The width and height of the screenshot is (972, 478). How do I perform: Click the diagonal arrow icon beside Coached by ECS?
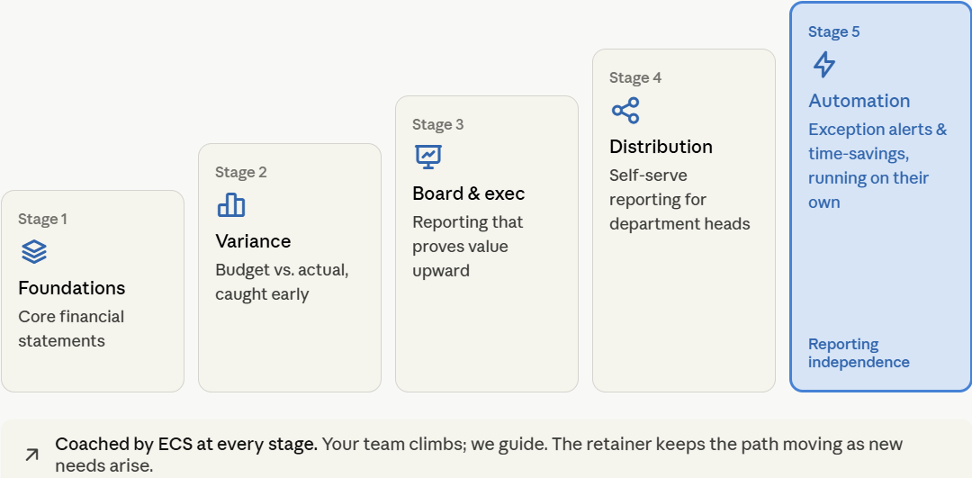click(x=31, y=455)
